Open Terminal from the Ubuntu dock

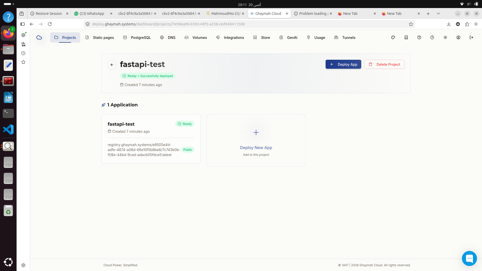8,113
